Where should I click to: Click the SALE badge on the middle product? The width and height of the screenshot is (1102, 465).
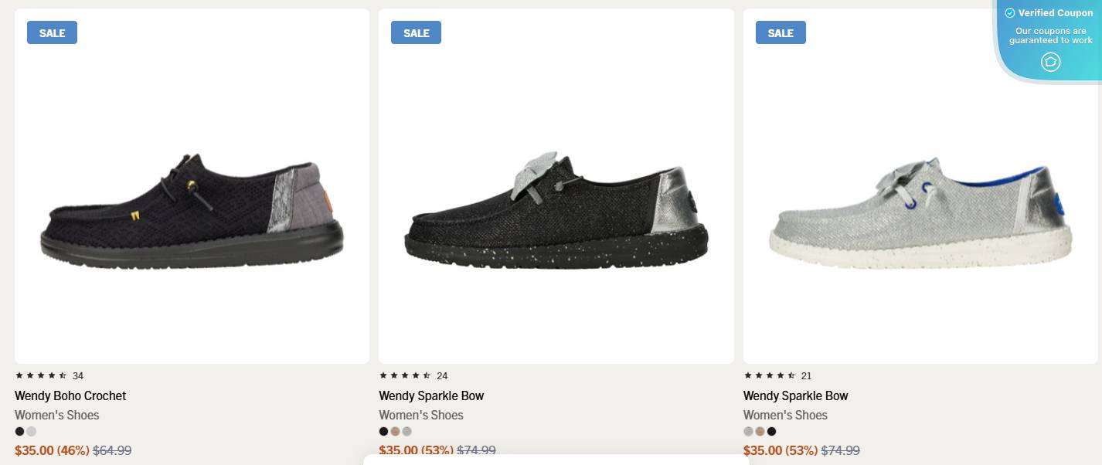[x=416, y=32]
